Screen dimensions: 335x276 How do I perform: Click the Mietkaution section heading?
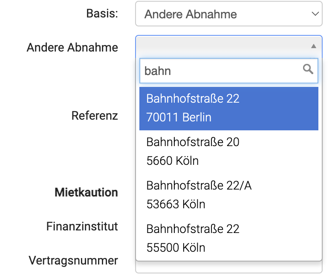pos(86,193)
